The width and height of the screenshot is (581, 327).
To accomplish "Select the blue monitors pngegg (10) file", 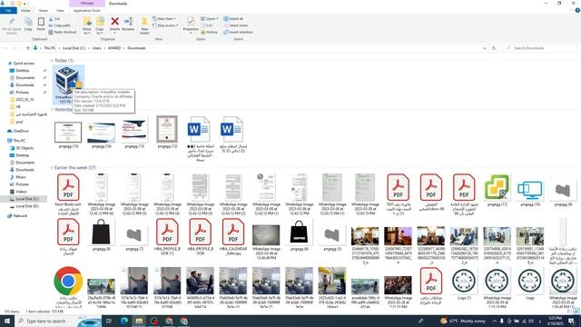I will [x=530, y=190].
